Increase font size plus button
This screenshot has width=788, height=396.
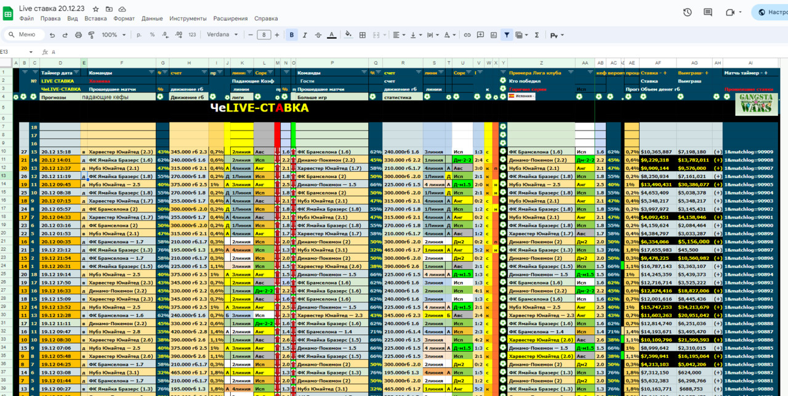pos(277,35)
